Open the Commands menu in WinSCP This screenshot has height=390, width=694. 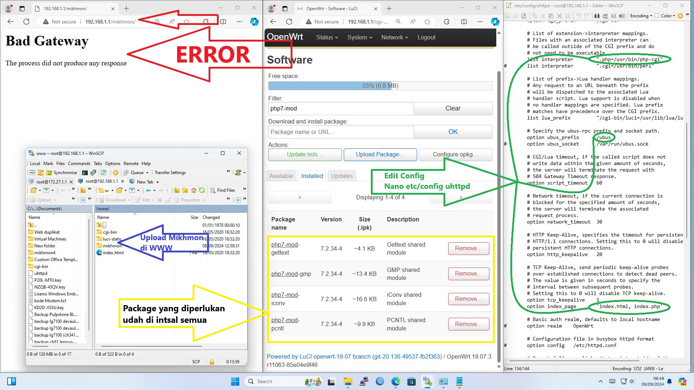click(79, 164)
